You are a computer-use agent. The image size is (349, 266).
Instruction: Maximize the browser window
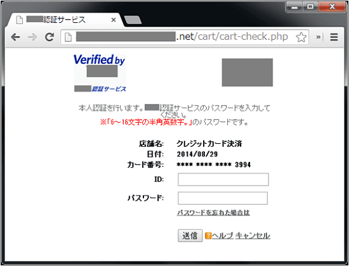[x=310, y=7]
